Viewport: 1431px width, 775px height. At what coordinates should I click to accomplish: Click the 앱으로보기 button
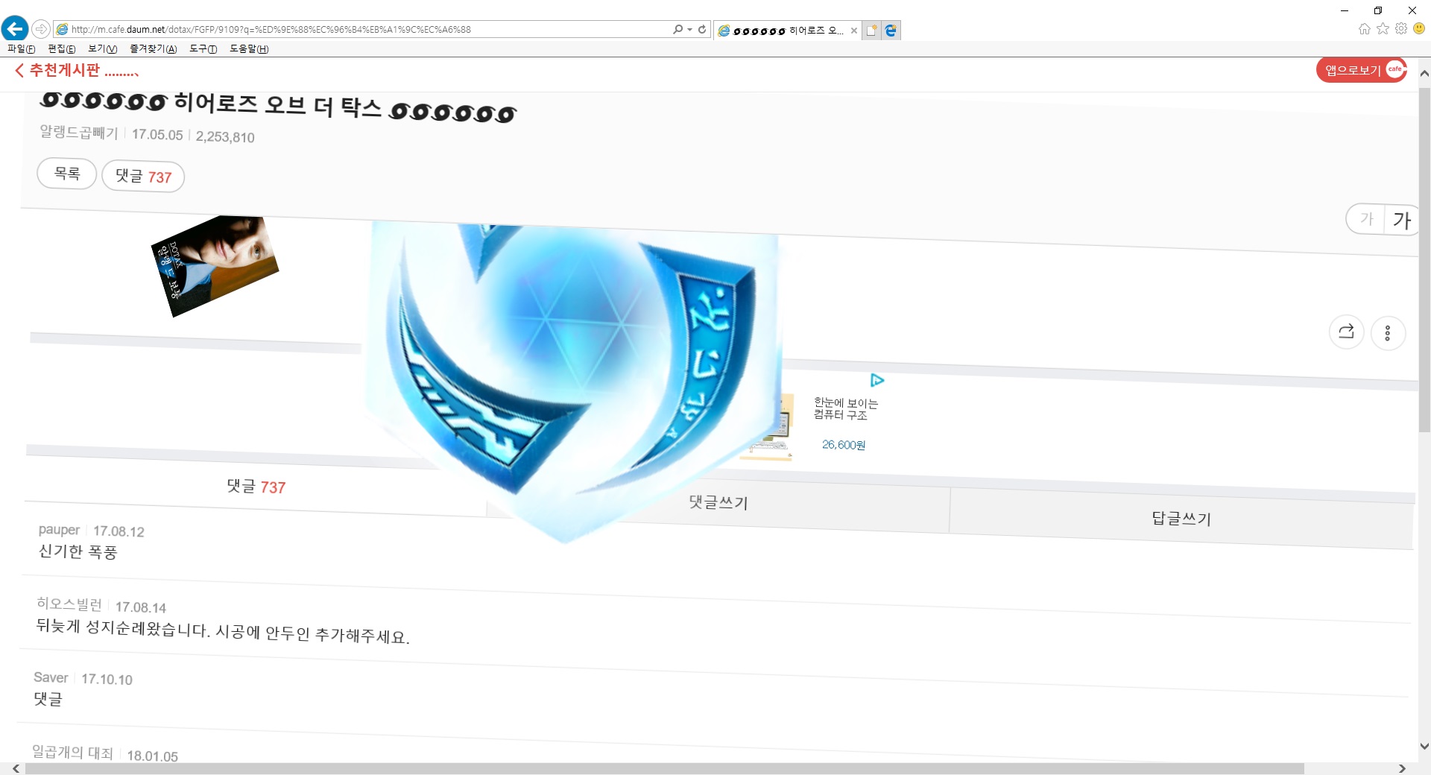coord(1361,70)
